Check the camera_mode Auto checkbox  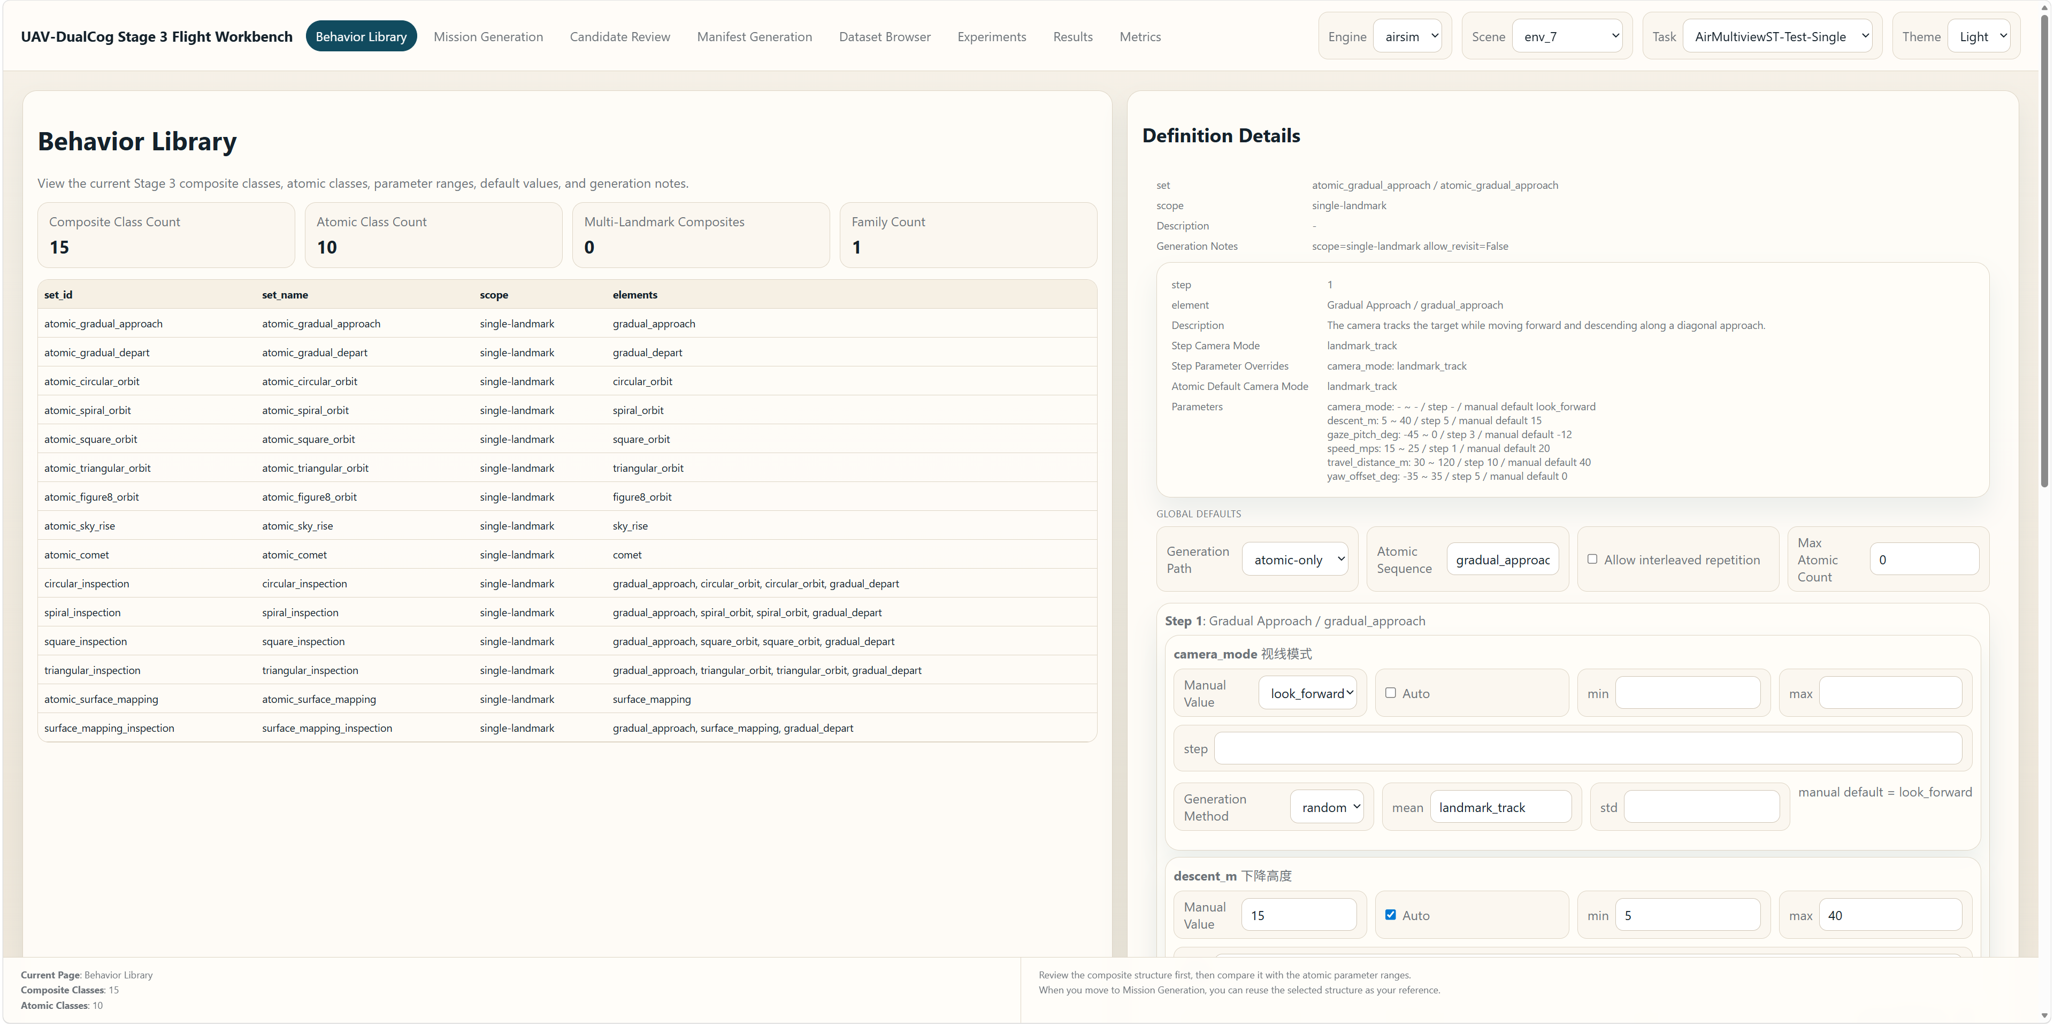(x=1391, y=693)
